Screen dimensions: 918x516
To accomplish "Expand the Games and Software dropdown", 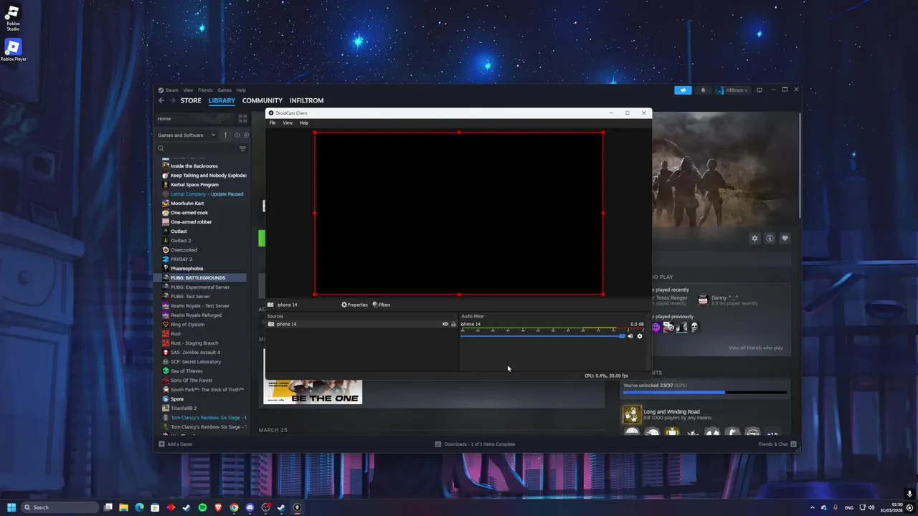I will click(187, 135).
